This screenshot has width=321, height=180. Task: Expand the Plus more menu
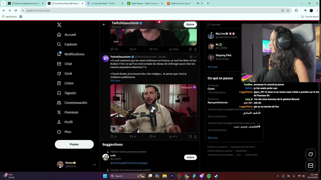click(64, 132)
